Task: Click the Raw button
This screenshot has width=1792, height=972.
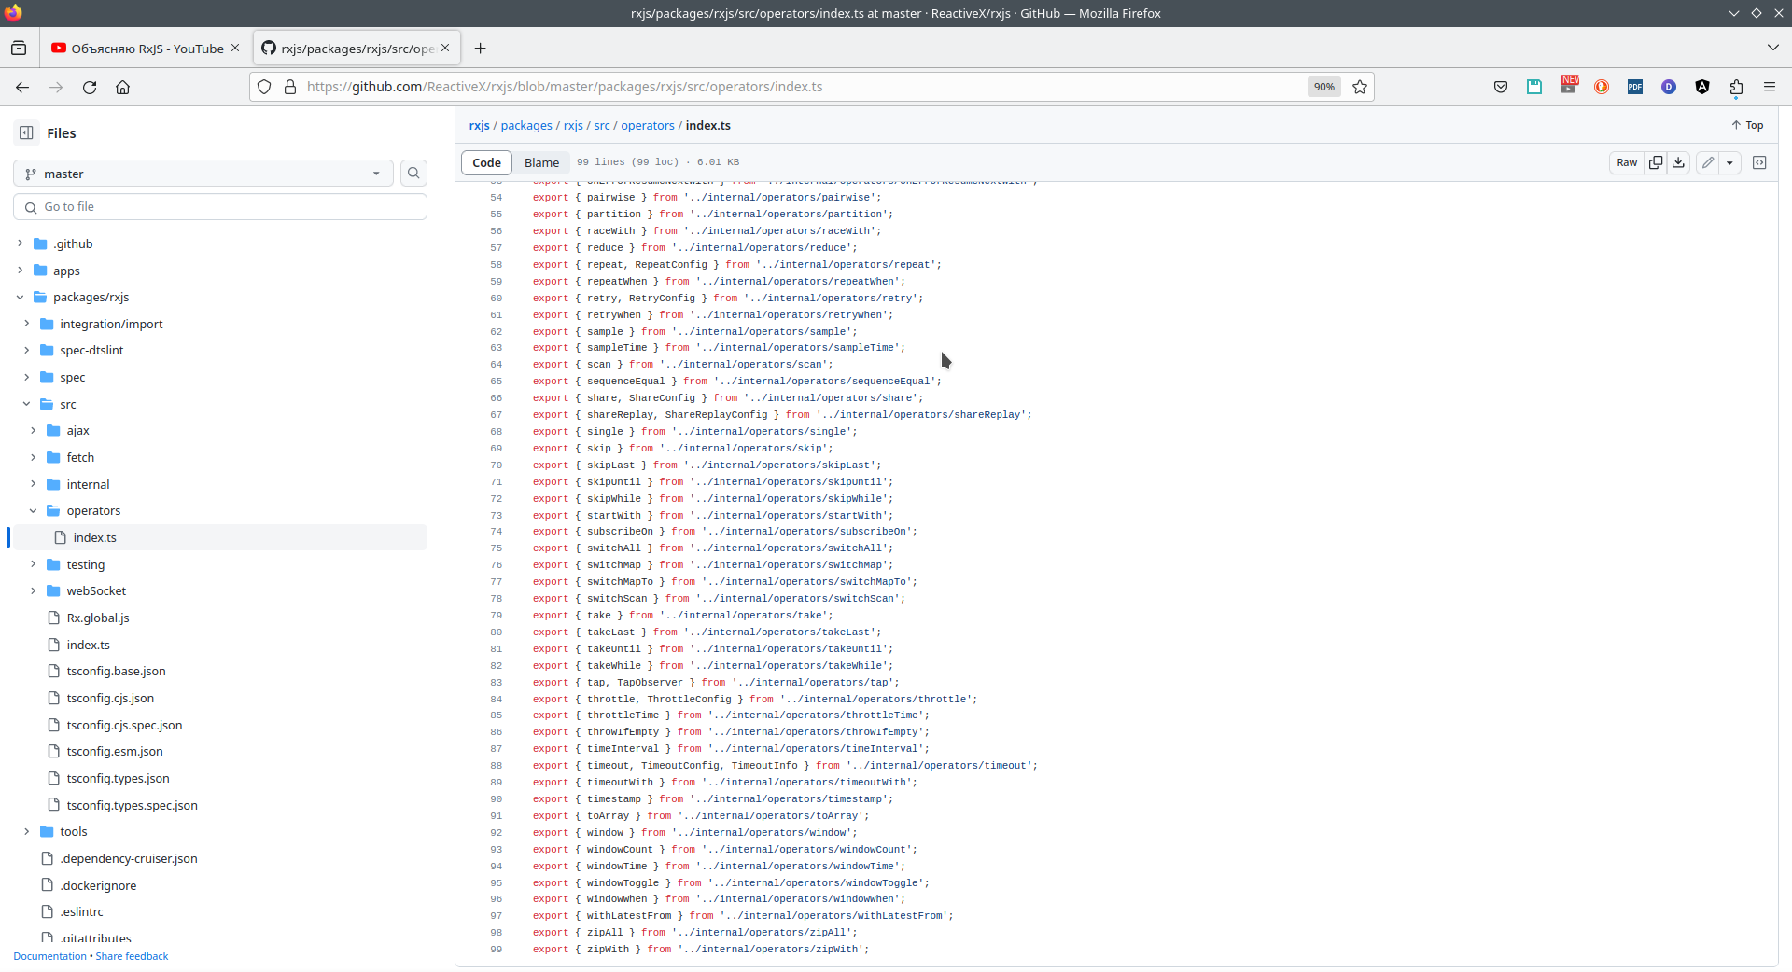Action: coord(1627,162)
